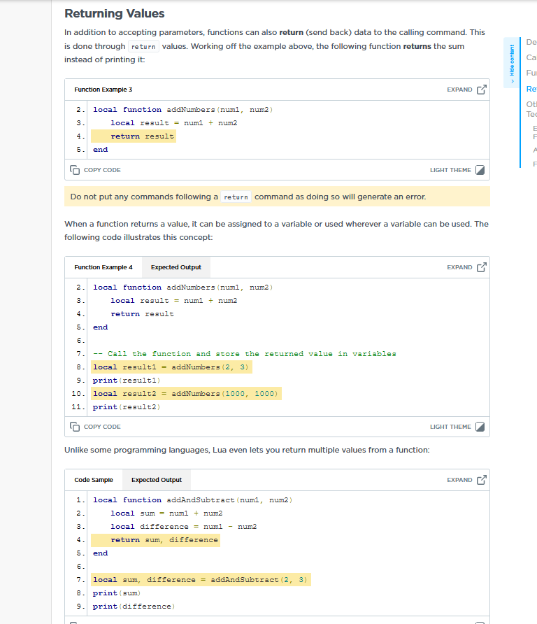Click the 'Ca' link in the sidebar contents
Screen dimensions: 537x624
(x=531, y=57)
